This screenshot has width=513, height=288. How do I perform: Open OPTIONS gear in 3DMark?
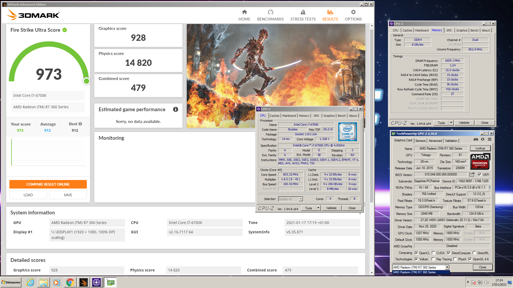353,15
